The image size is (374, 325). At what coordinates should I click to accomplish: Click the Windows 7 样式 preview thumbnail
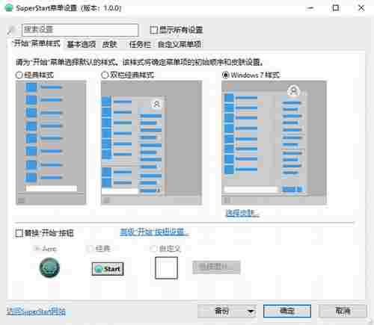click(x=274, y=143)
